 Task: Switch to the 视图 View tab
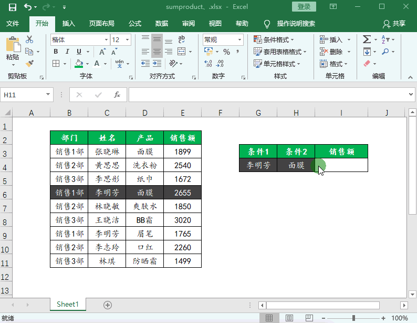pyautogui.click(x=215, y=24)
